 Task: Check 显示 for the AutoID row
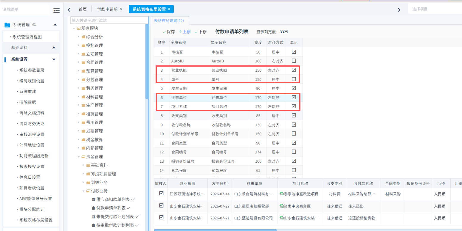(x=294, y=61)
